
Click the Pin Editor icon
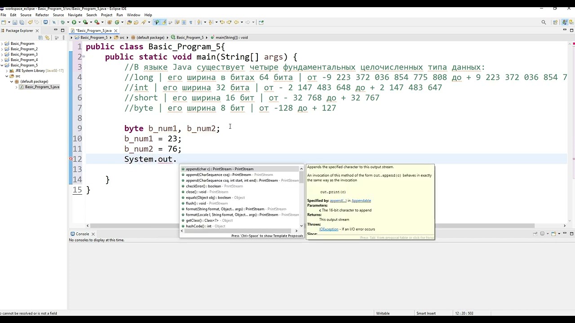point(261,22)
